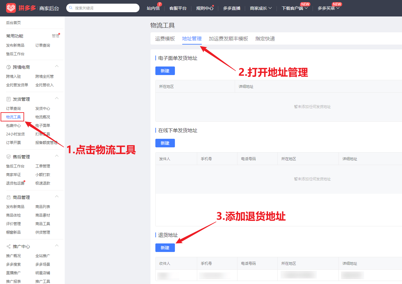402x284 pixels.
Task: Open 跨境全托管 link
Action: pos(45,77)
